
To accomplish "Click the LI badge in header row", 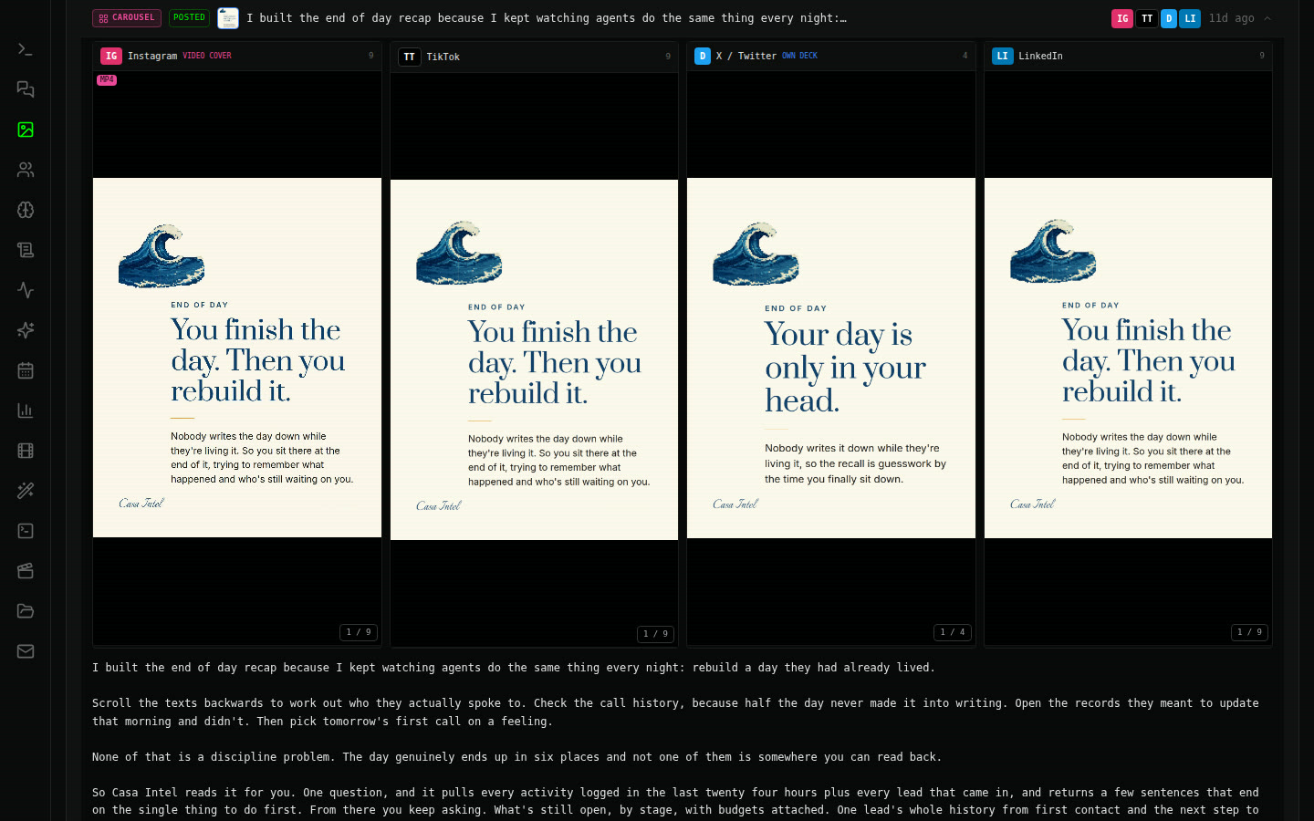I will coord(1190,18).
